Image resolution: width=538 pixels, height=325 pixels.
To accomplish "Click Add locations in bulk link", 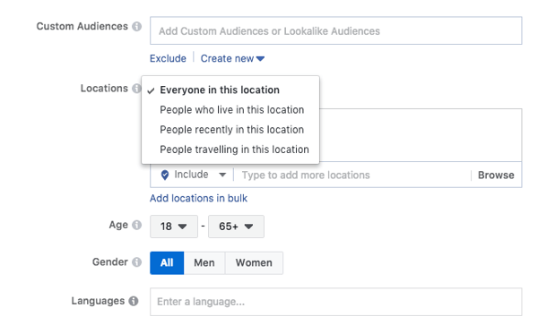I will coord(199,198).
